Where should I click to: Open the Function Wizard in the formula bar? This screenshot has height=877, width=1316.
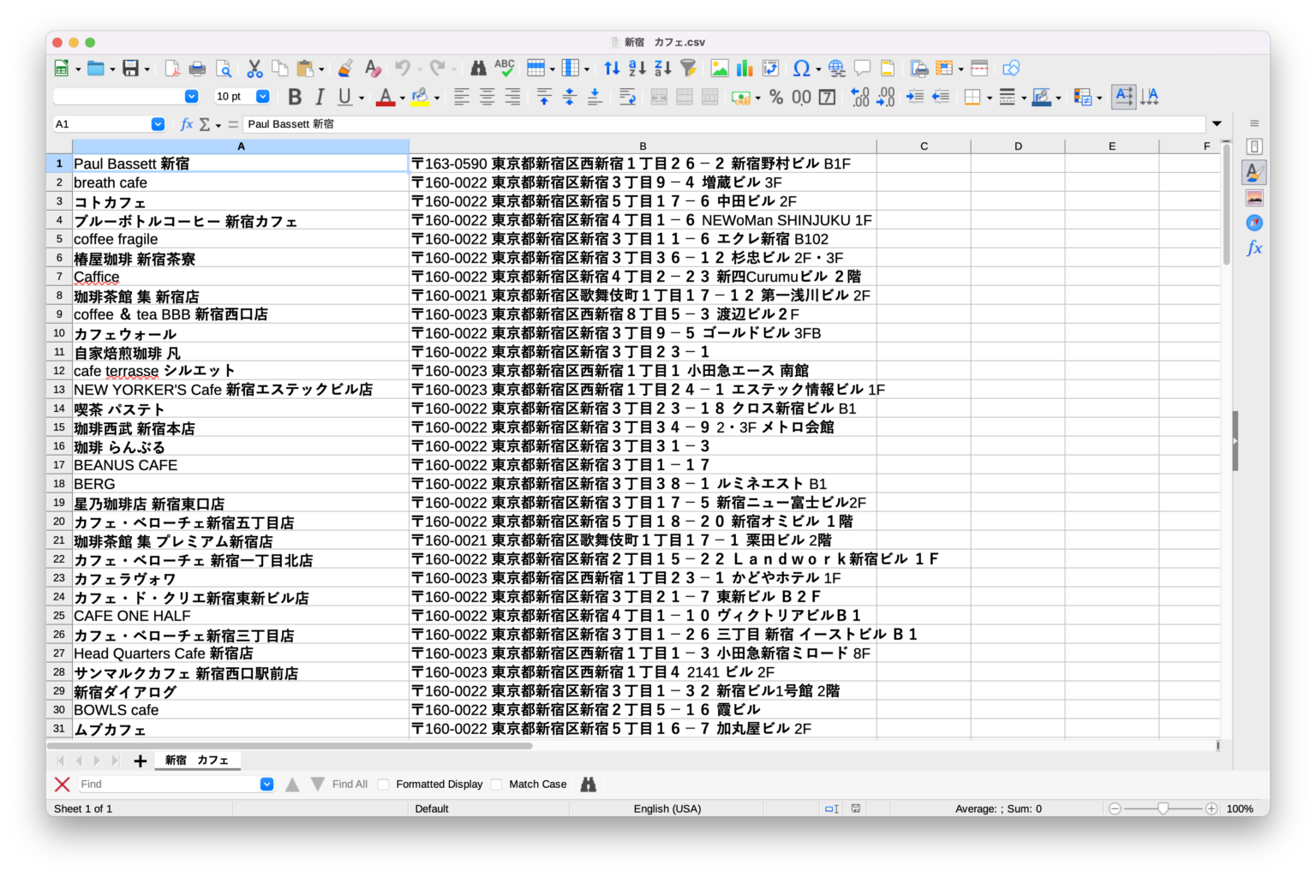pyautogui.click(x=187, y=124)
